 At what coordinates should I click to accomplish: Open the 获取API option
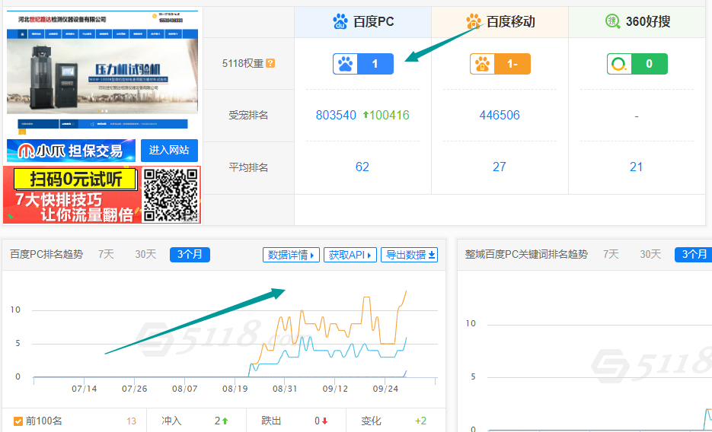click(x=350, y=255)
